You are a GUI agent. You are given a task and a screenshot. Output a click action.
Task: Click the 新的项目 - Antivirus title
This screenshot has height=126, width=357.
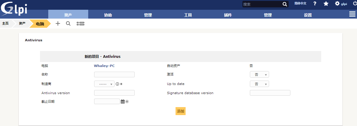[102, 56]
